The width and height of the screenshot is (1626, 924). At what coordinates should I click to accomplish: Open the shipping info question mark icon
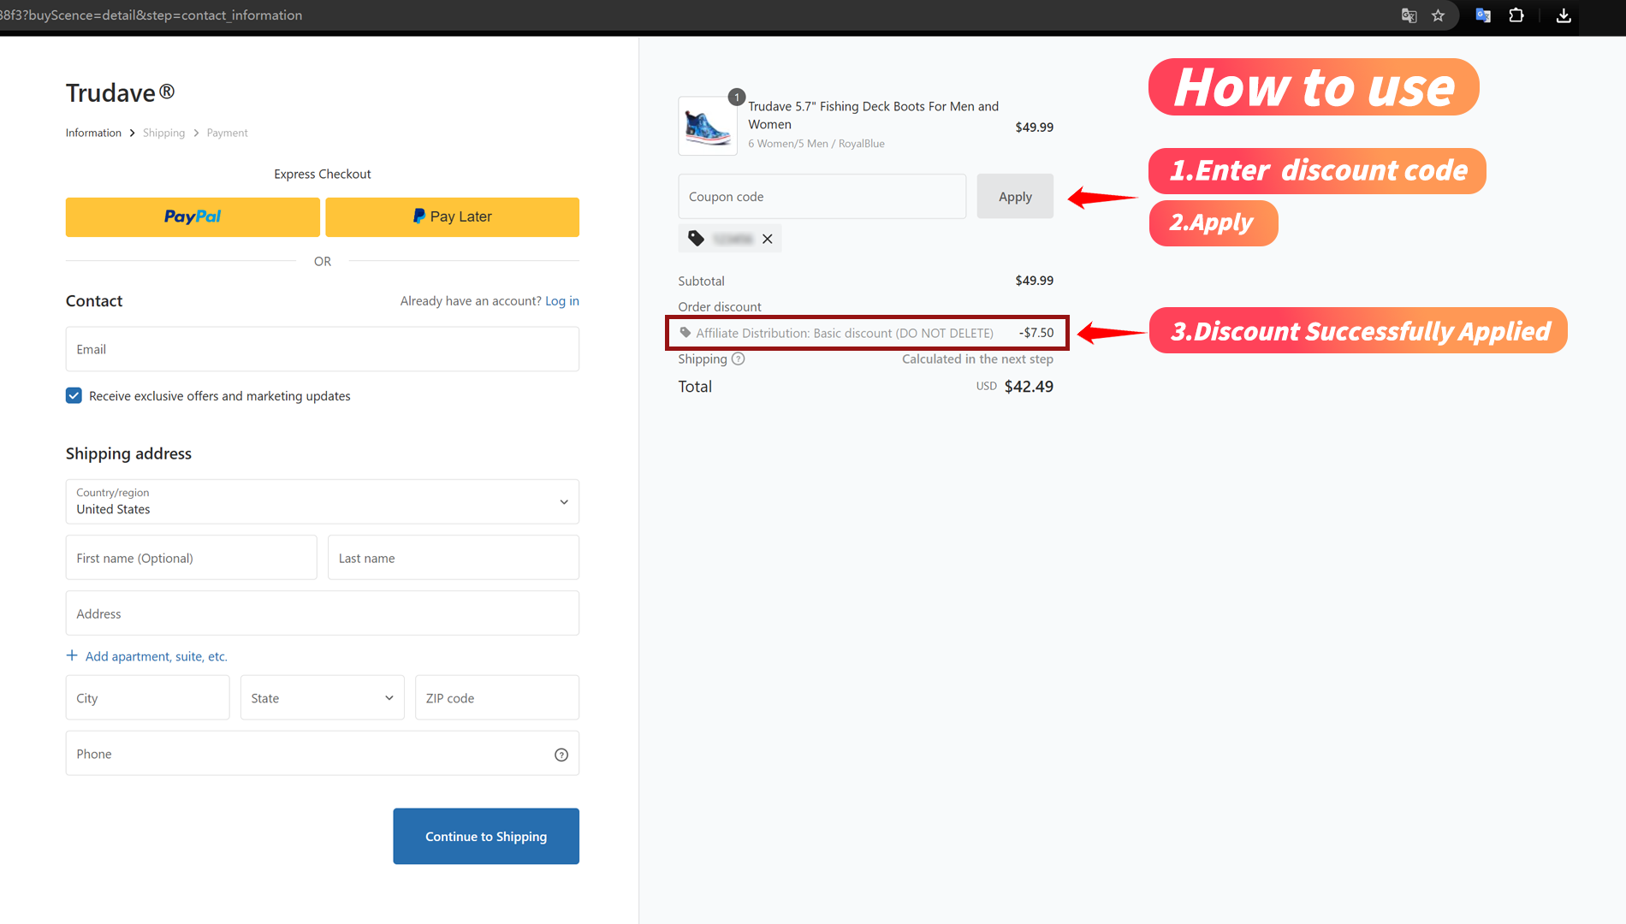coord(738,359)
